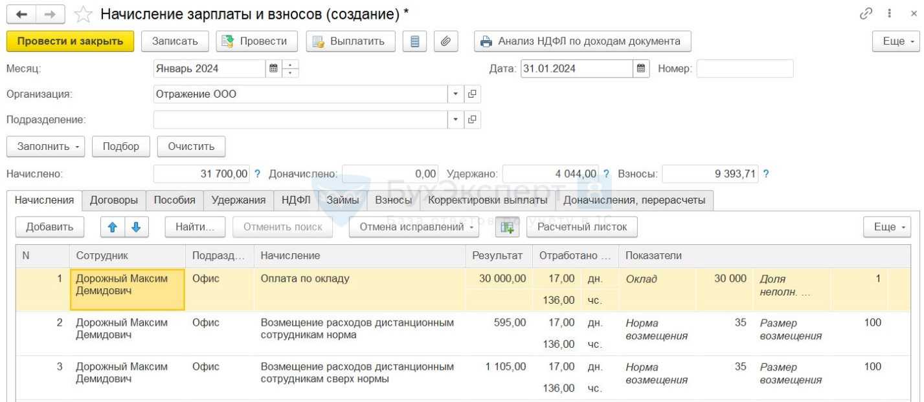
Task: Open the Организация field dropdown list
Action: tap(455, 94)
